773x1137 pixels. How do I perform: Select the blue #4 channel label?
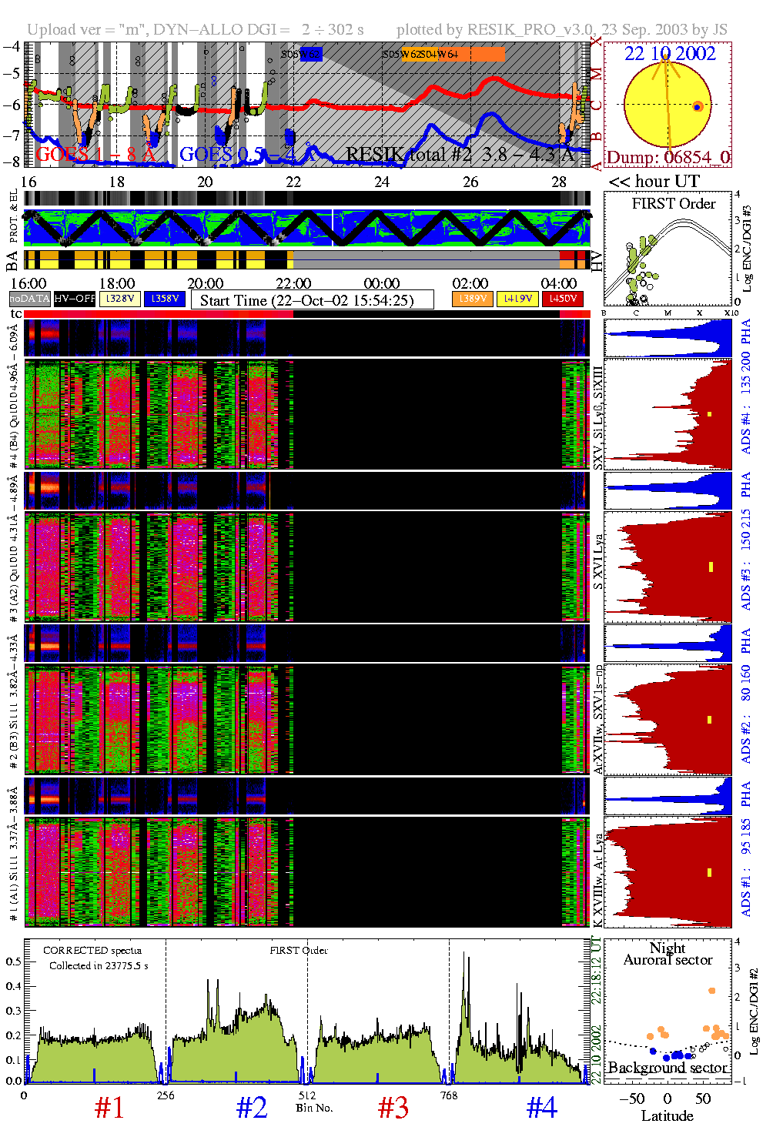pos(541,1108)
